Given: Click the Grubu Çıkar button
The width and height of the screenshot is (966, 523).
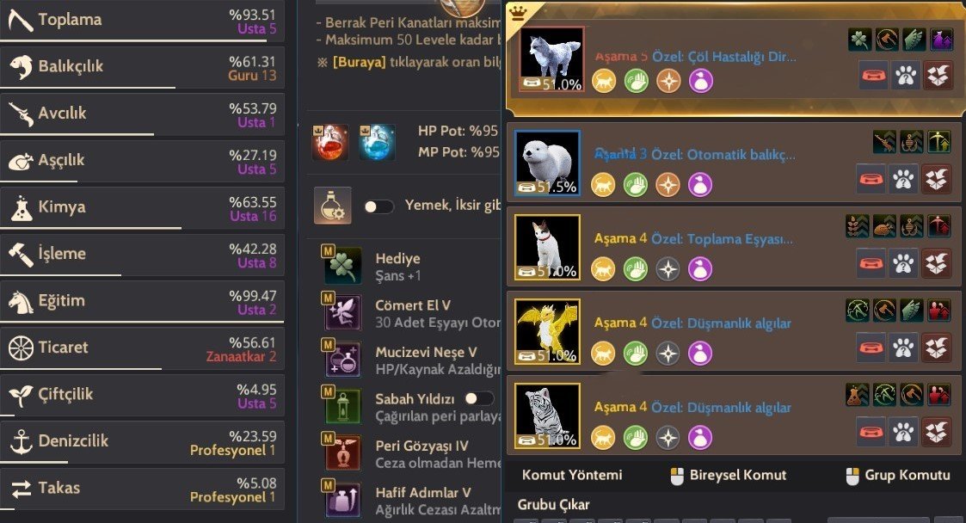Looking at the screenshot, I should tap(553, 505).
